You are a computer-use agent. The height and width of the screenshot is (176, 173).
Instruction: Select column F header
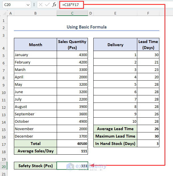pos(148,13)
